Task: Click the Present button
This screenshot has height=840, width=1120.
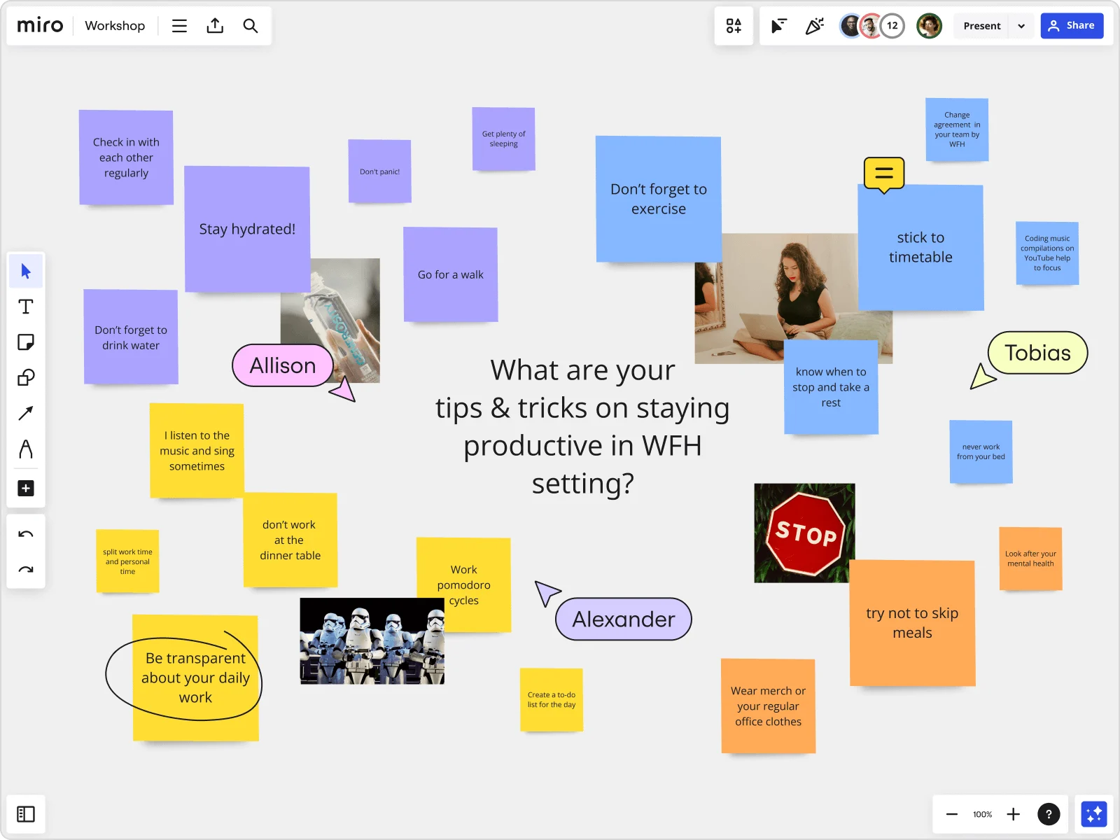Action: tap(981, 25)
